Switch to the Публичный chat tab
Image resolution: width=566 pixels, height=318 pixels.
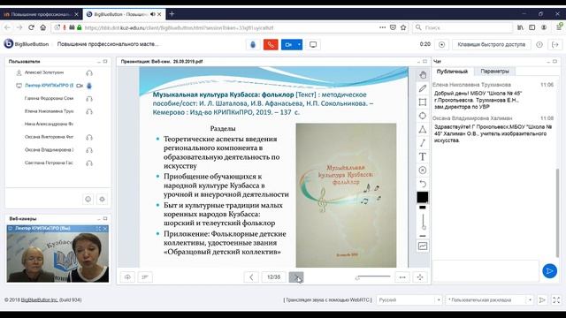452,72
